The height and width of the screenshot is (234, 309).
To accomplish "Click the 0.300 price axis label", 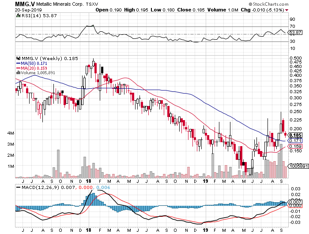I will point(296,98).
